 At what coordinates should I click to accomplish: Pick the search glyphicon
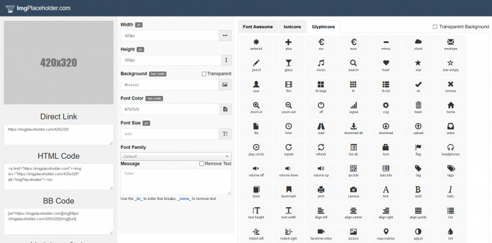[353, 66]
